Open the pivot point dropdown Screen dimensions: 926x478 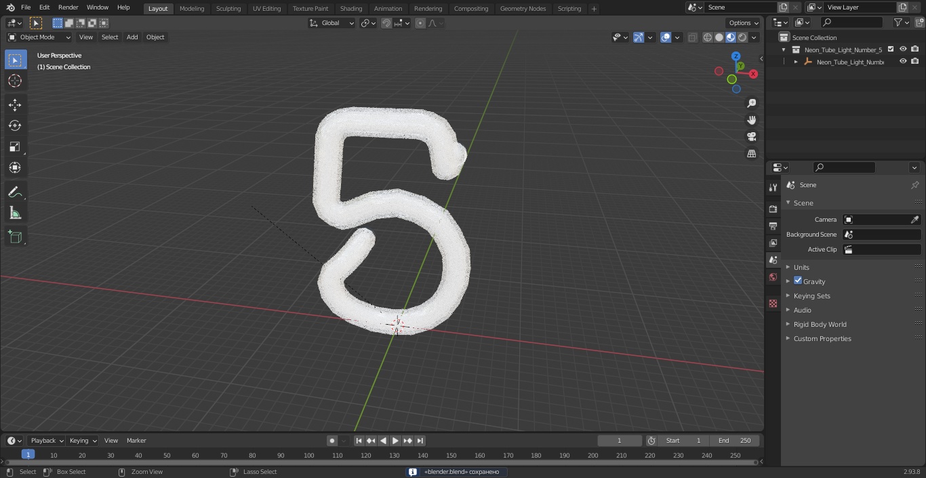tap(368, 23)
